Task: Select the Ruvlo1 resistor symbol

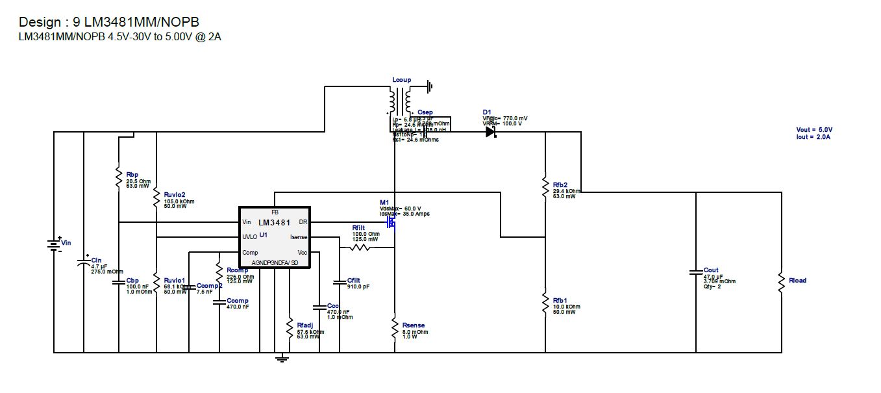Action: point(156,284)
